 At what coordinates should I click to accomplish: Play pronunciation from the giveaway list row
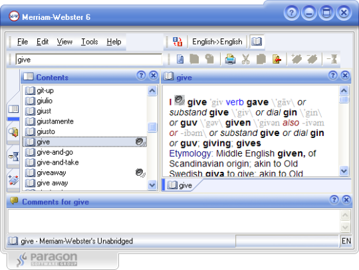[x=140, y=173]
